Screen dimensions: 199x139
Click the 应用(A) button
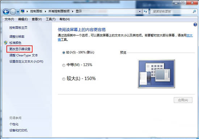pos(183,100)
